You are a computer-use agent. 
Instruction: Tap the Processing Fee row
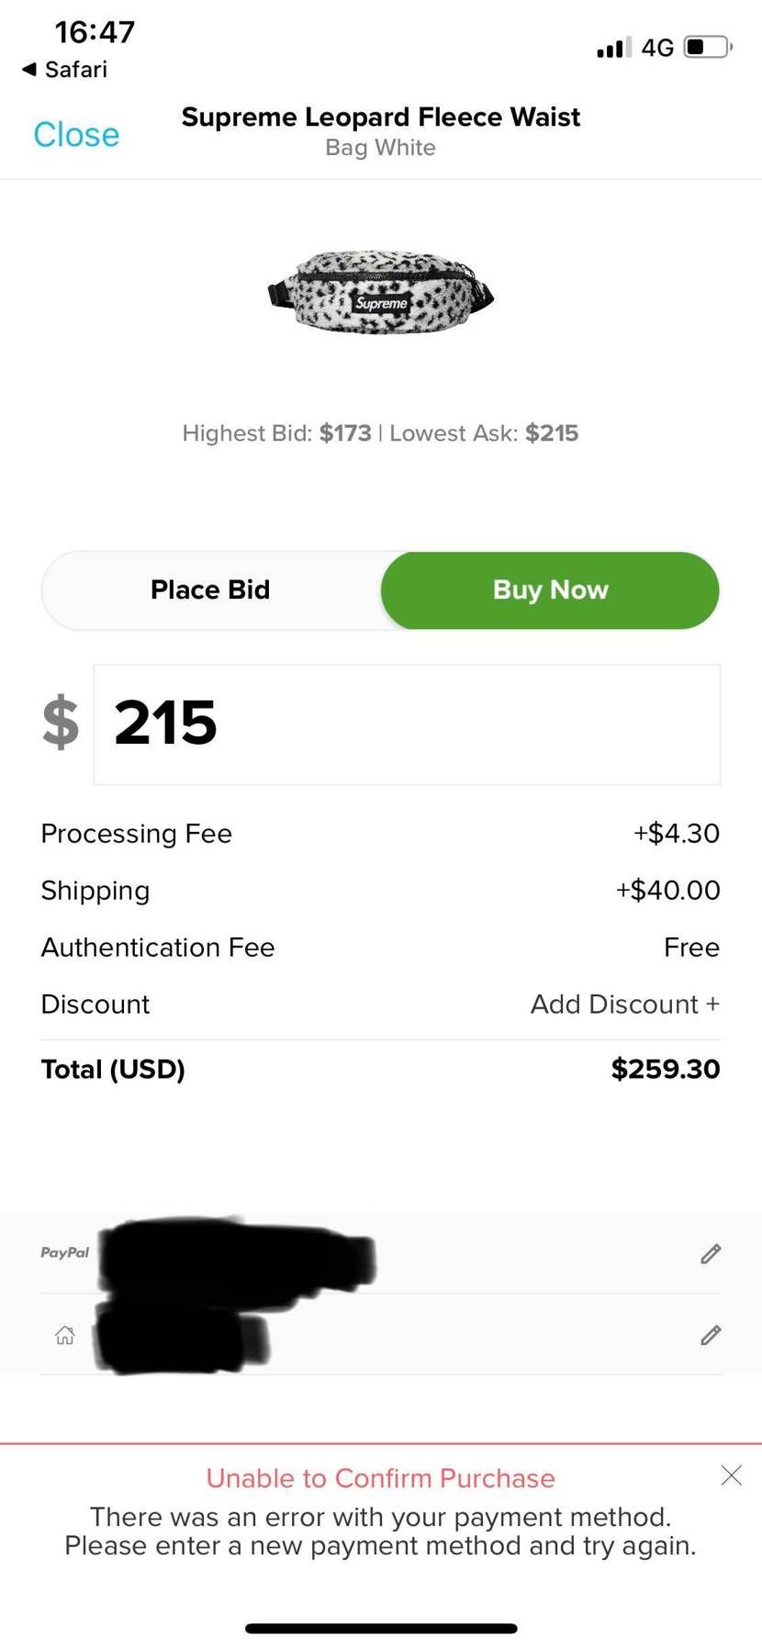coord(380,833)
